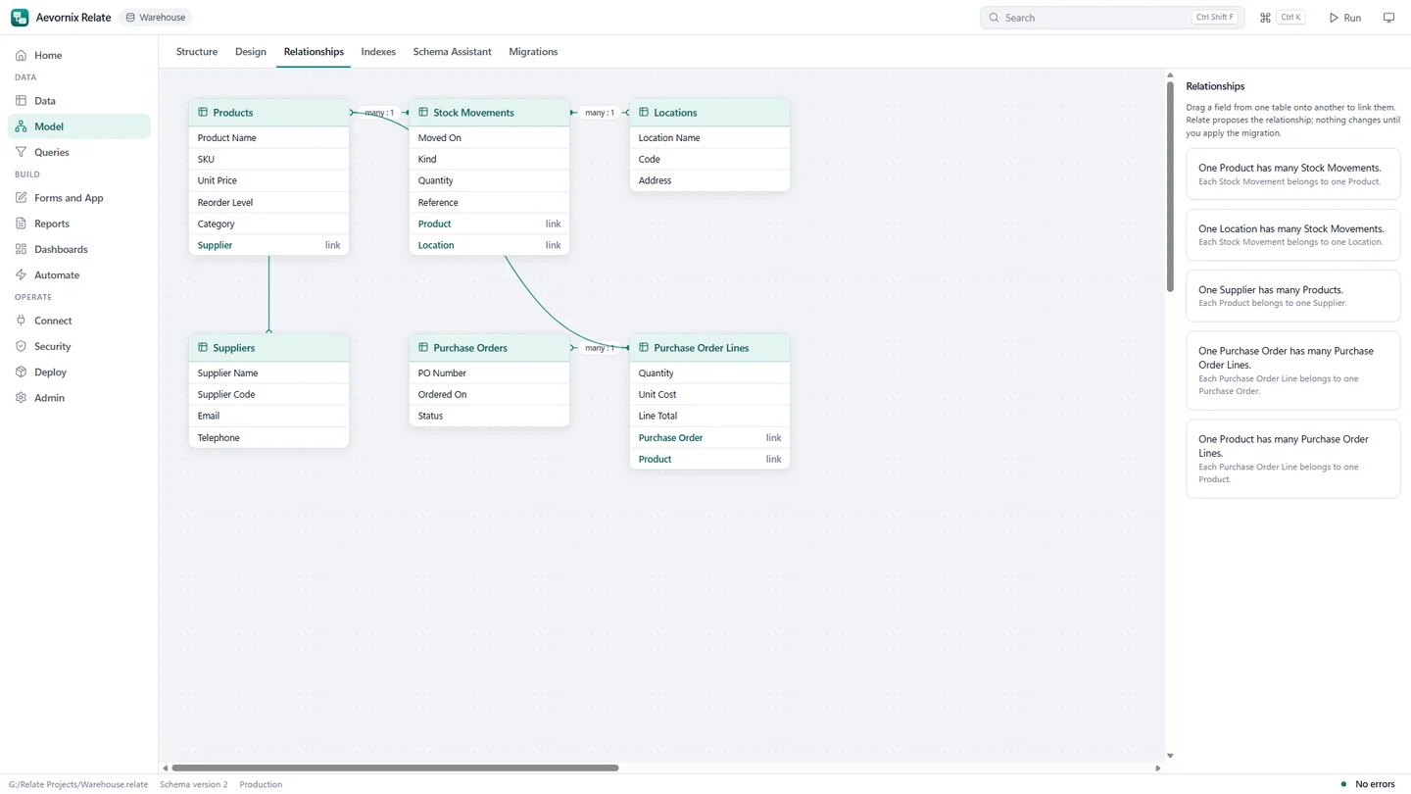
Task: Click the command palette icon beside Ctrl K
Action: [1265, 18]
